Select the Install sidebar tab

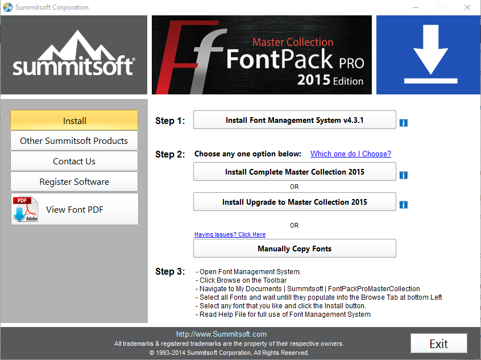(74, 121)
